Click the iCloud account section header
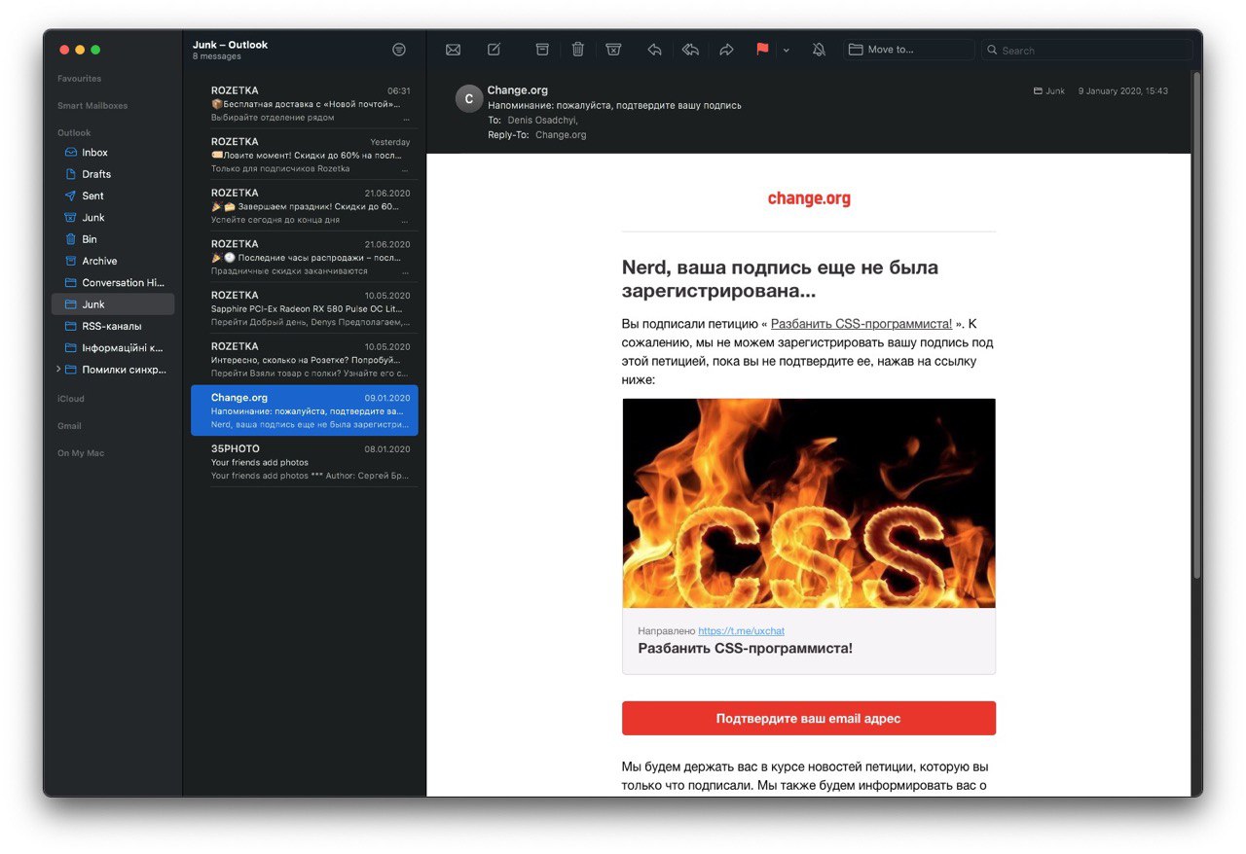 pos(71,399)
